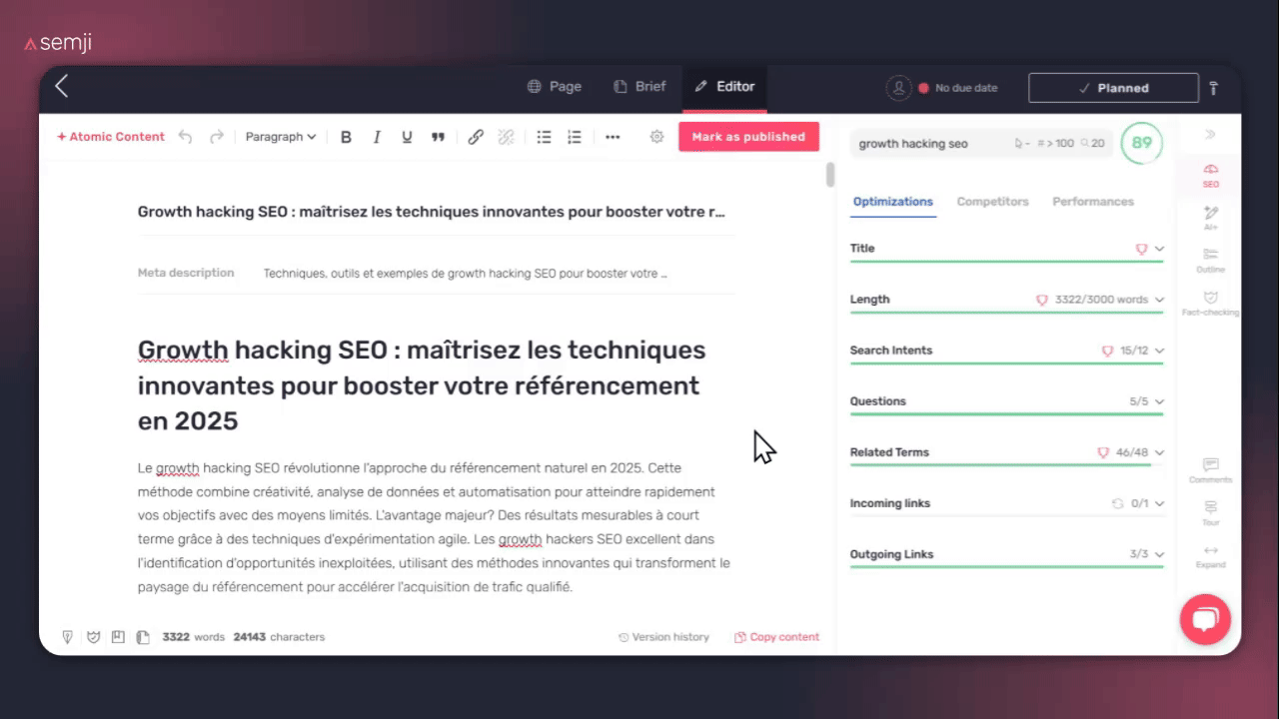The image size is (1279, 719).
Task: Click the 3322 words count
Action: click(194, 637)
